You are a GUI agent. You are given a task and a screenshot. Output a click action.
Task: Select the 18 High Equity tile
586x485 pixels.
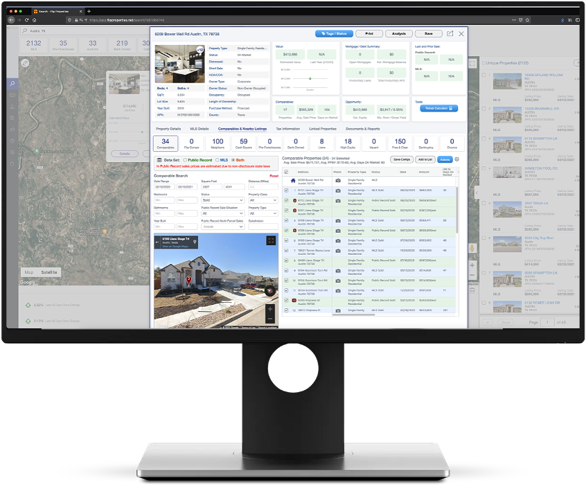pos(348,143)
